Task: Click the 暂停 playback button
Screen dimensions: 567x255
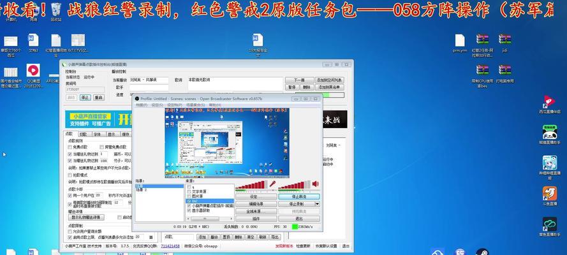Action: pos(292,87)
